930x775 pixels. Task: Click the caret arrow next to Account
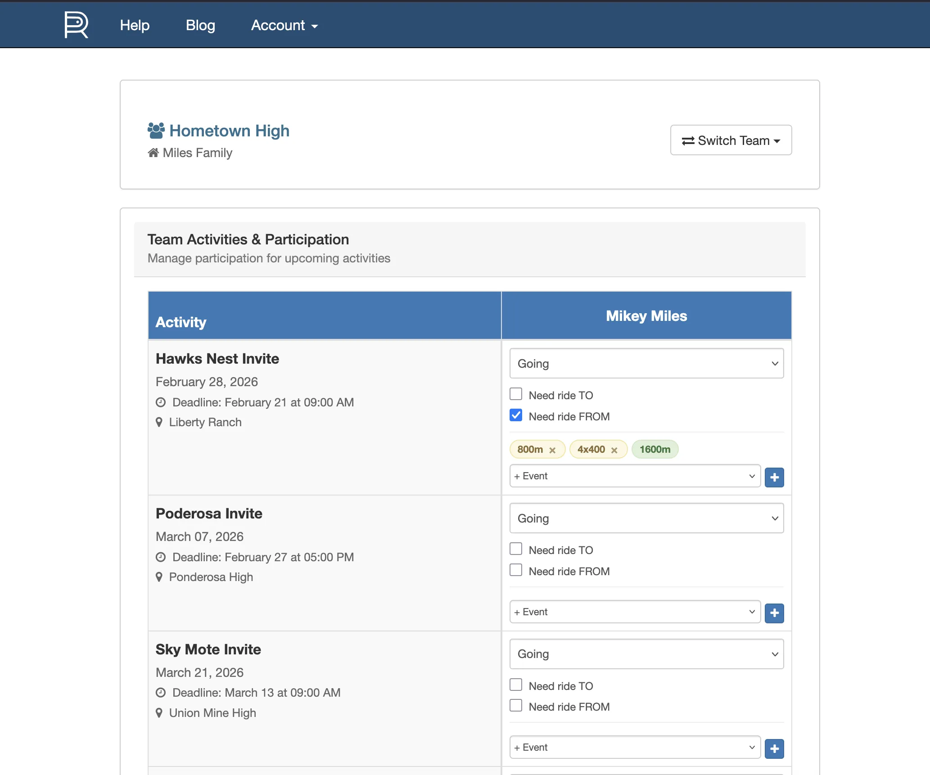[315, 27]
